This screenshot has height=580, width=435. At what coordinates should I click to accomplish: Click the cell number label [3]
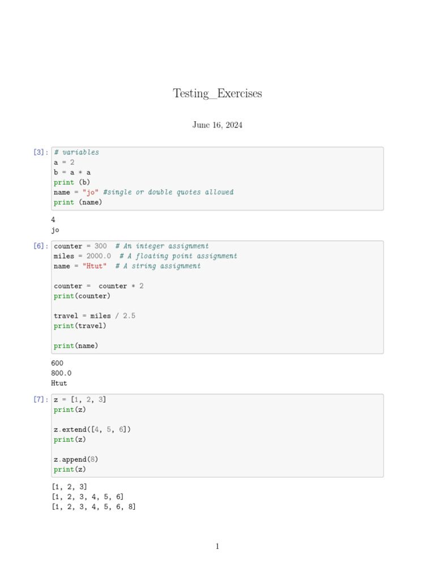(x=40, y=152)
